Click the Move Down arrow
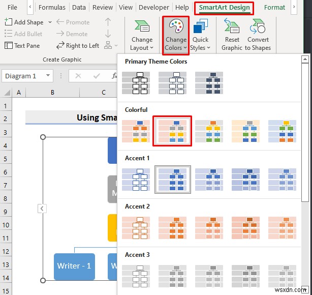The image size is (312, 295). [108, 34]
